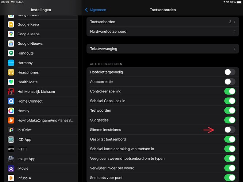The height and width of the screenshot is (182, 243).
Task: Choose Headphones in sidebar
Action: 41,72
